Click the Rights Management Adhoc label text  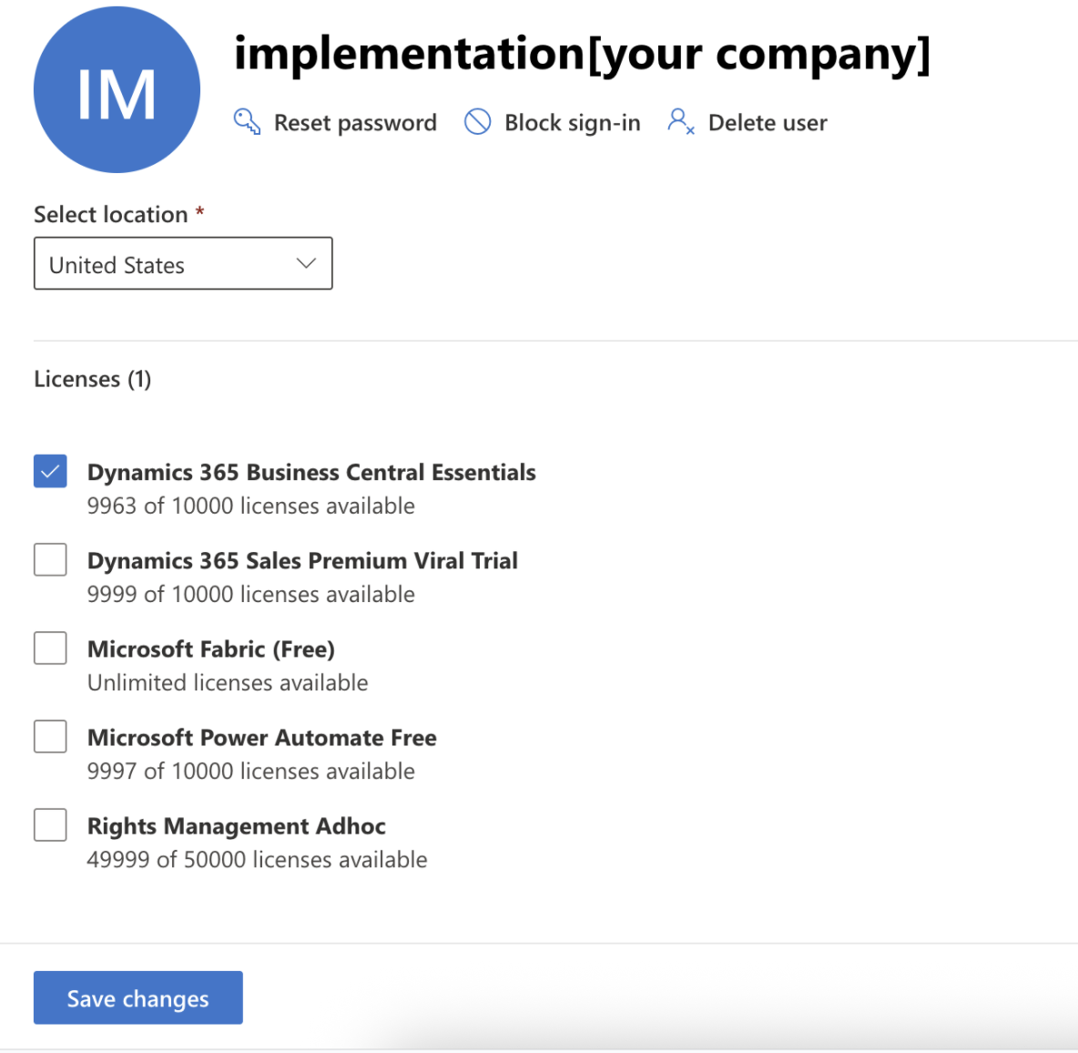(x=237, y=826)
